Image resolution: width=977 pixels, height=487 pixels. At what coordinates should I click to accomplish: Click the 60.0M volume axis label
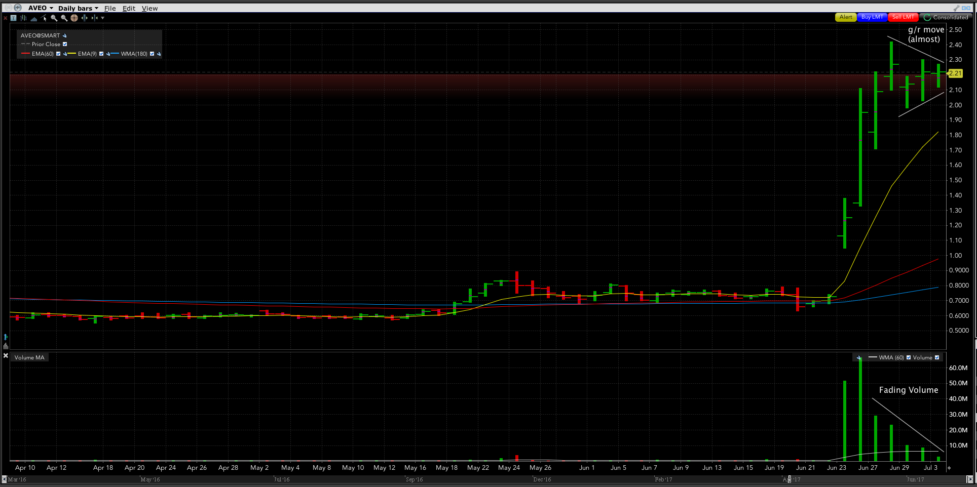pyautogui.click(x=958, y=368)
